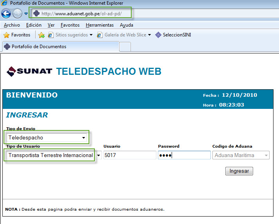This screenshot has height=224, width=279.
Task: Open the Edición menu
Action: 34,25
